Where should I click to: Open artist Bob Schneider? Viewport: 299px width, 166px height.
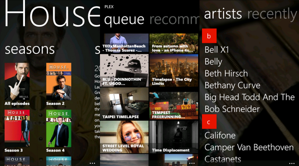click(x=232, y=109)
